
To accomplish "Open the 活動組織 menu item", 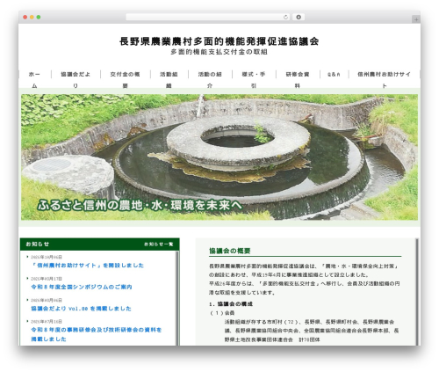I will point(169,80).
